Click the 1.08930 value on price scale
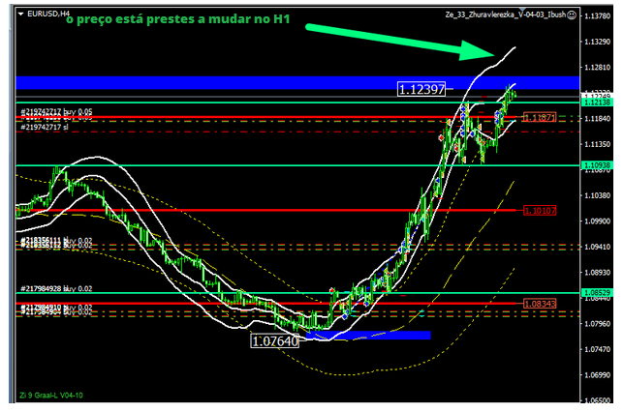 point(597,273)
